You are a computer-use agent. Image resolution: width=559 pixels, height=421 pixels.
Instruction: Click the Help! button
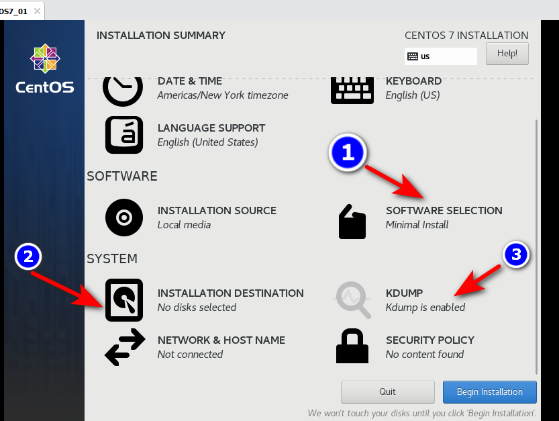pos(507,54)
